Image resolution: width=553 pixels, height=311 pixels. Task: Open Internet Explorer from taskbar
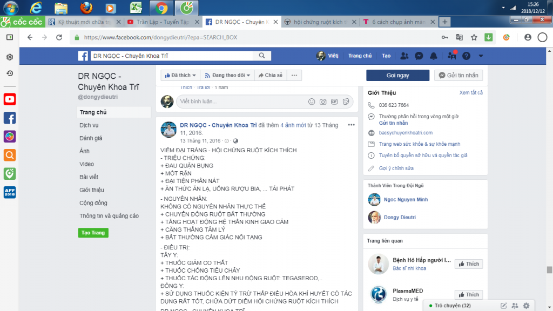tap(36, 8)
